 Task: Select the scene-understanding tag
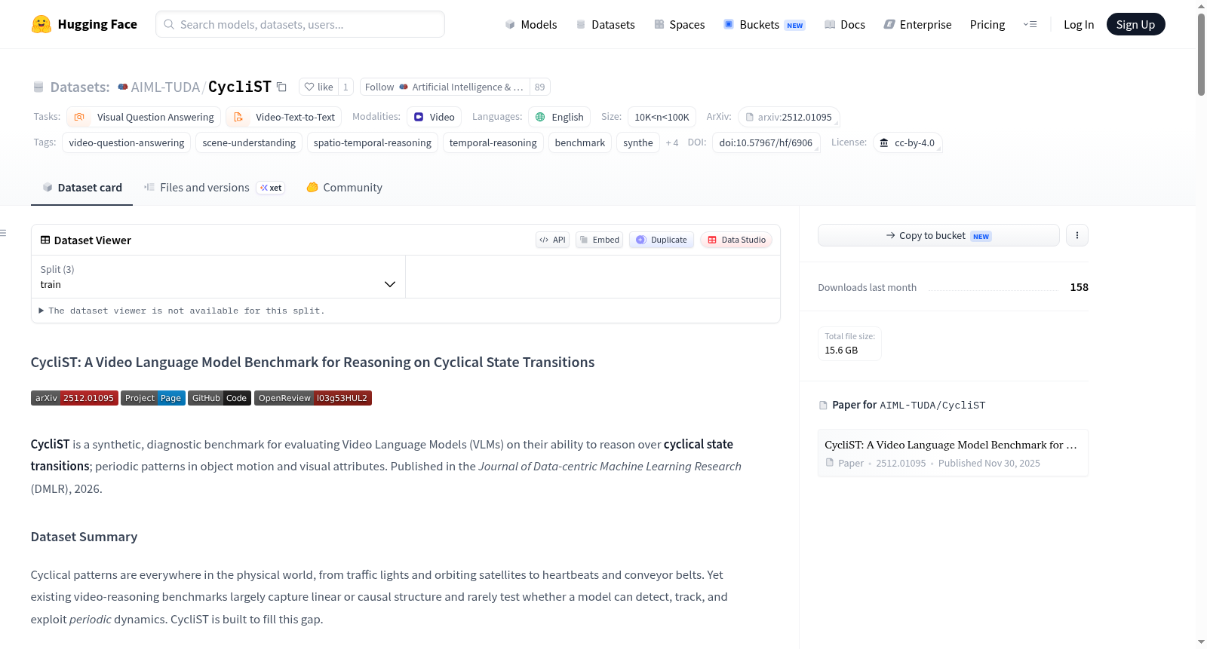click(x=249, y=142)
